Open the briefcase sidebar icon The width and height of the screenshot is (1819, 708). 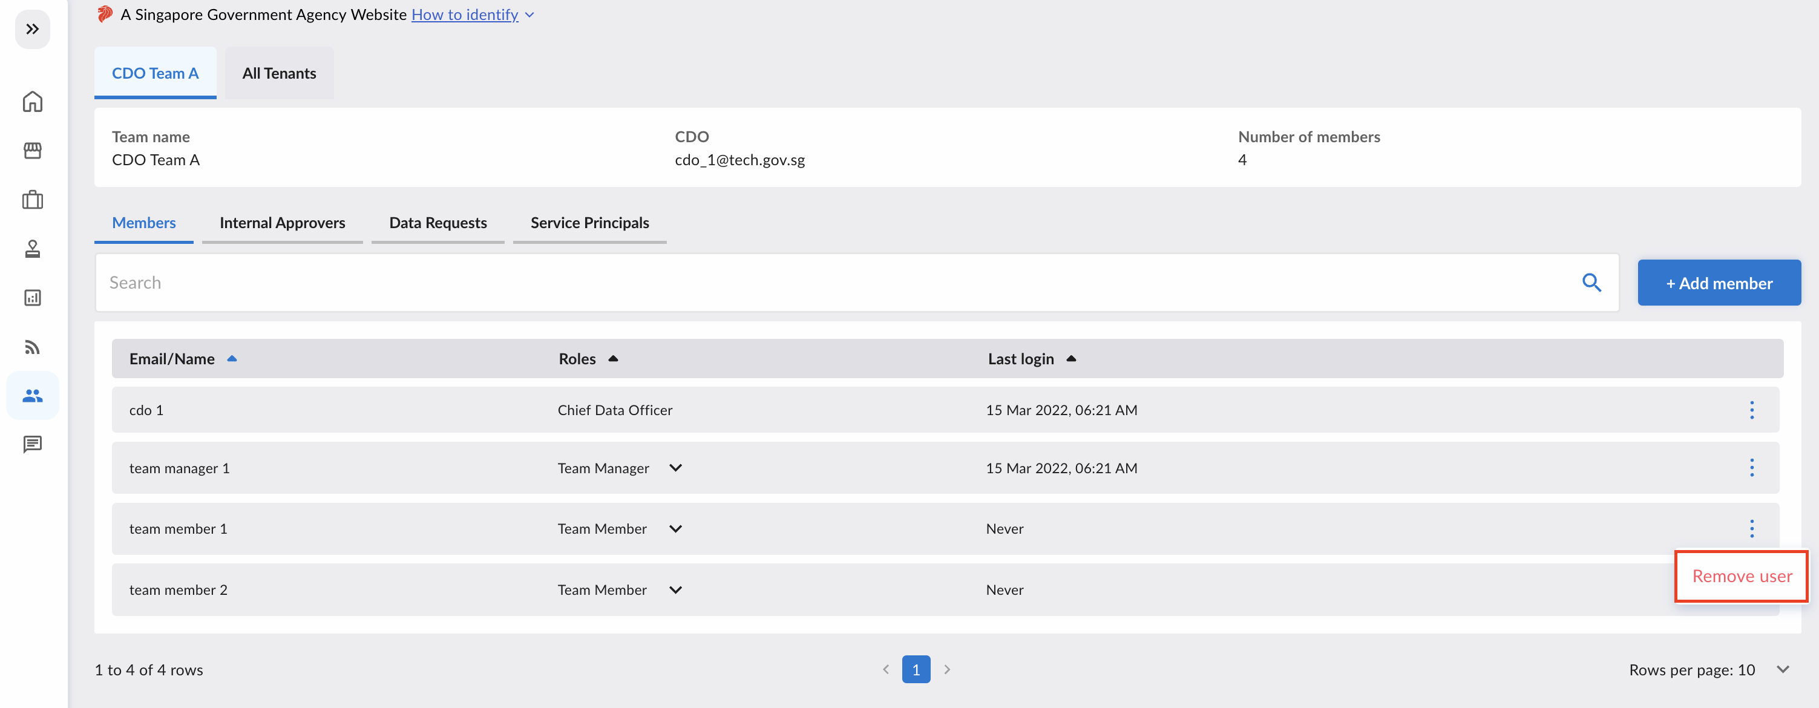click(33, 200)
